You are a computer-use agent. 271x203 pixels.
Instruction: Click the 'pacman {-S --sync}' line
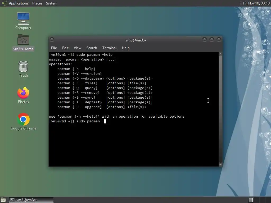(x=105, y=97)
